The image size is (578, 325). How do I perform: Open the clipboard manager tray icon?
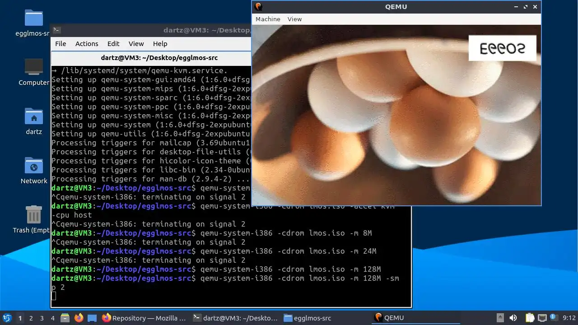[x=529, y=318]
